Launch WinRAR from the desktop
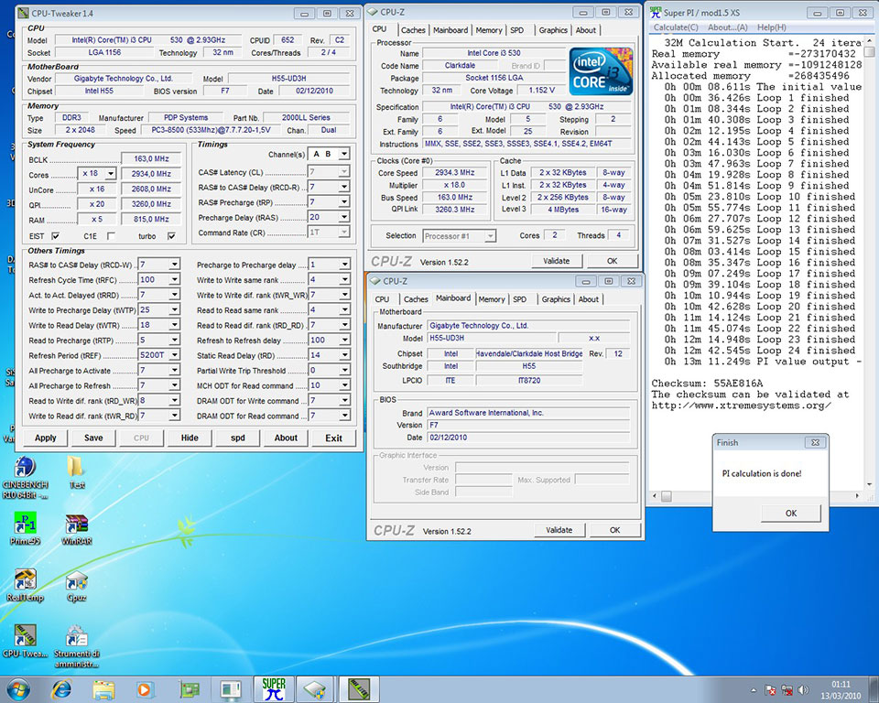The height and width of the screenshot is (703, 879). (x=76, y=529)
